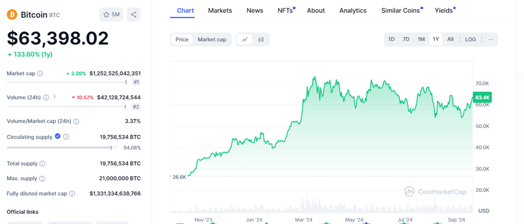The image size is (524, 224).
Task: Expand the Volume (24h) chevron arrow
Action: 55,97
